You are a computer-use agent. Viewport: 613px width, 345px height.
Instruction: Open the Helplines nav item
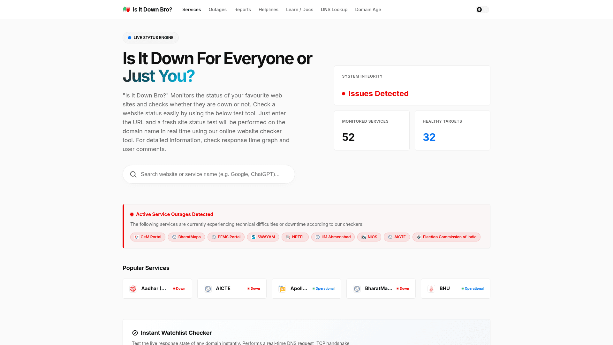pos(269,10)
